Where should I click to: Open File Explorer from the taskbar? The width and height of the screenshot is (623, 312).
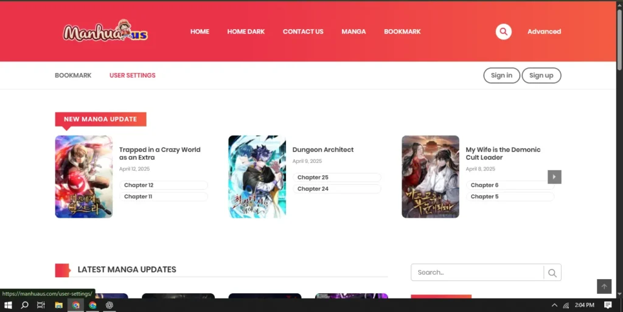point(59,305)
